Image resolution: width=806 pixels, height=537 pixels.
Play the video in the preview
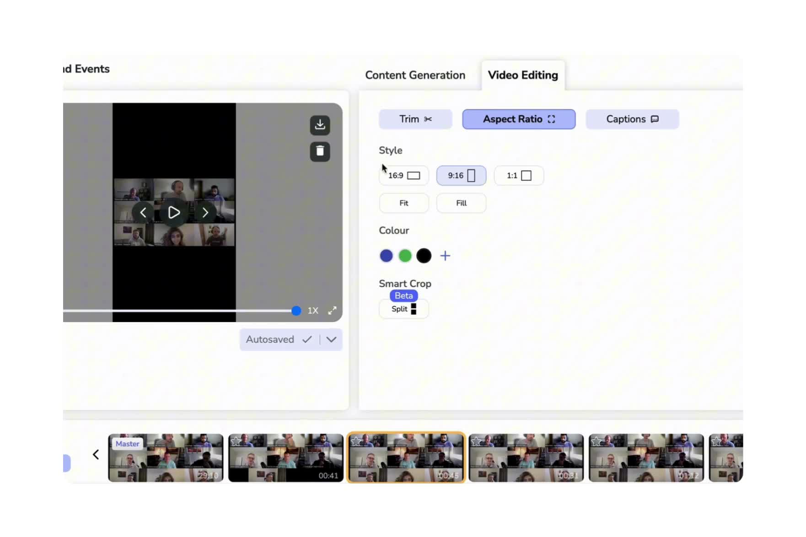point(174,212)
